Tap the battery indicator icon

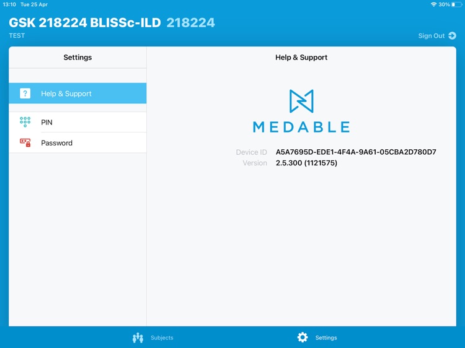pyautogui.click(x=457, y=4)
